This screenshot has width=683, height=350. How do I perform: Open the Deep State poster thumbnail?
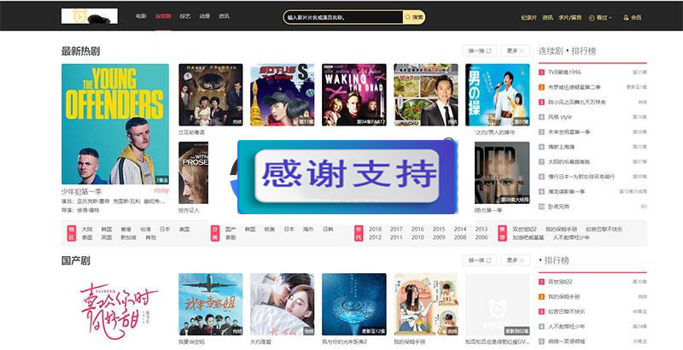[502, 172]
